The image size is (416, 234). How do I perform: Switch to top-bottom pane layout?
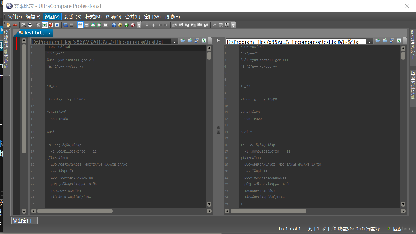pos(87,25)
